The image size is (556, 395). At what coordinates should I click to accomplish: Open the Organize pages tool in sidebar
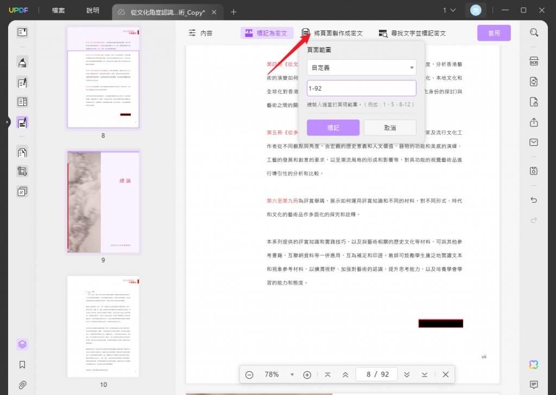click(x=22, y=152)
